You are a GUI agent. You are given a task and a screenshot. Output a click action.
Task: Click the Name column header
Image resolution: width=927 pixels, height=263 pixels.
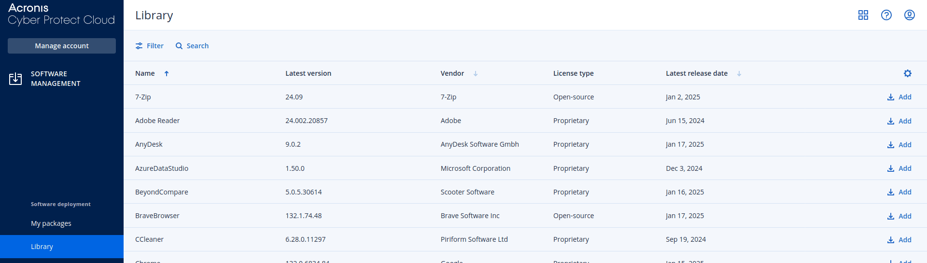point(145,73)
